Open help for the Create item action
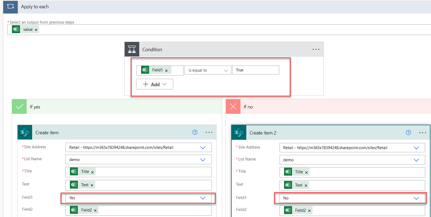The height and width of the screenshot is (217, 431). (x=195, y=132)
